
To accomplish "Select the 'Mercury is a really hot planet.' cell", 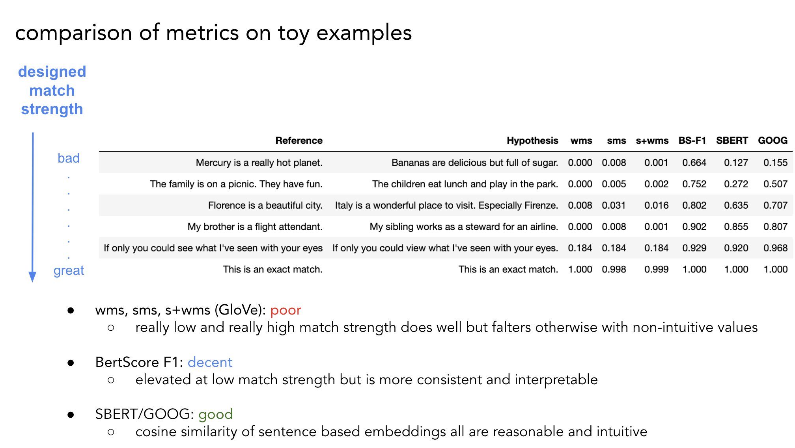I will tap(259, 163).
